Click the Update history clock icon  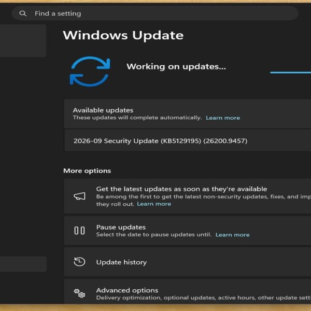click(x=79, y=262)
